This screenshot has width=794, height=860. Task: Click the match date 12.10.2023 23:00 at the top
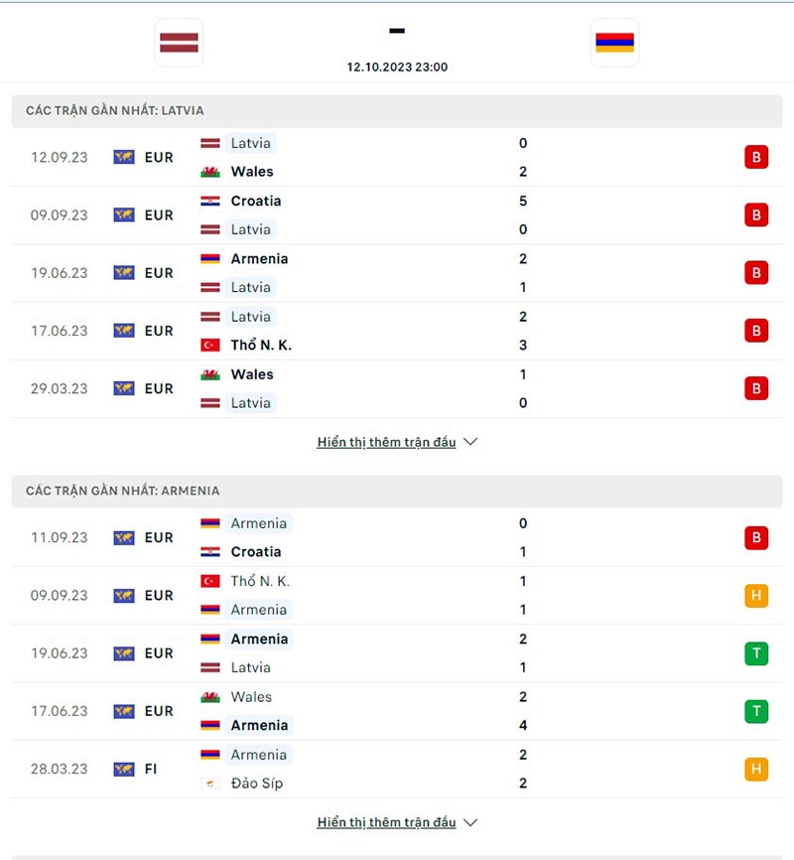[x=396, y=68]
